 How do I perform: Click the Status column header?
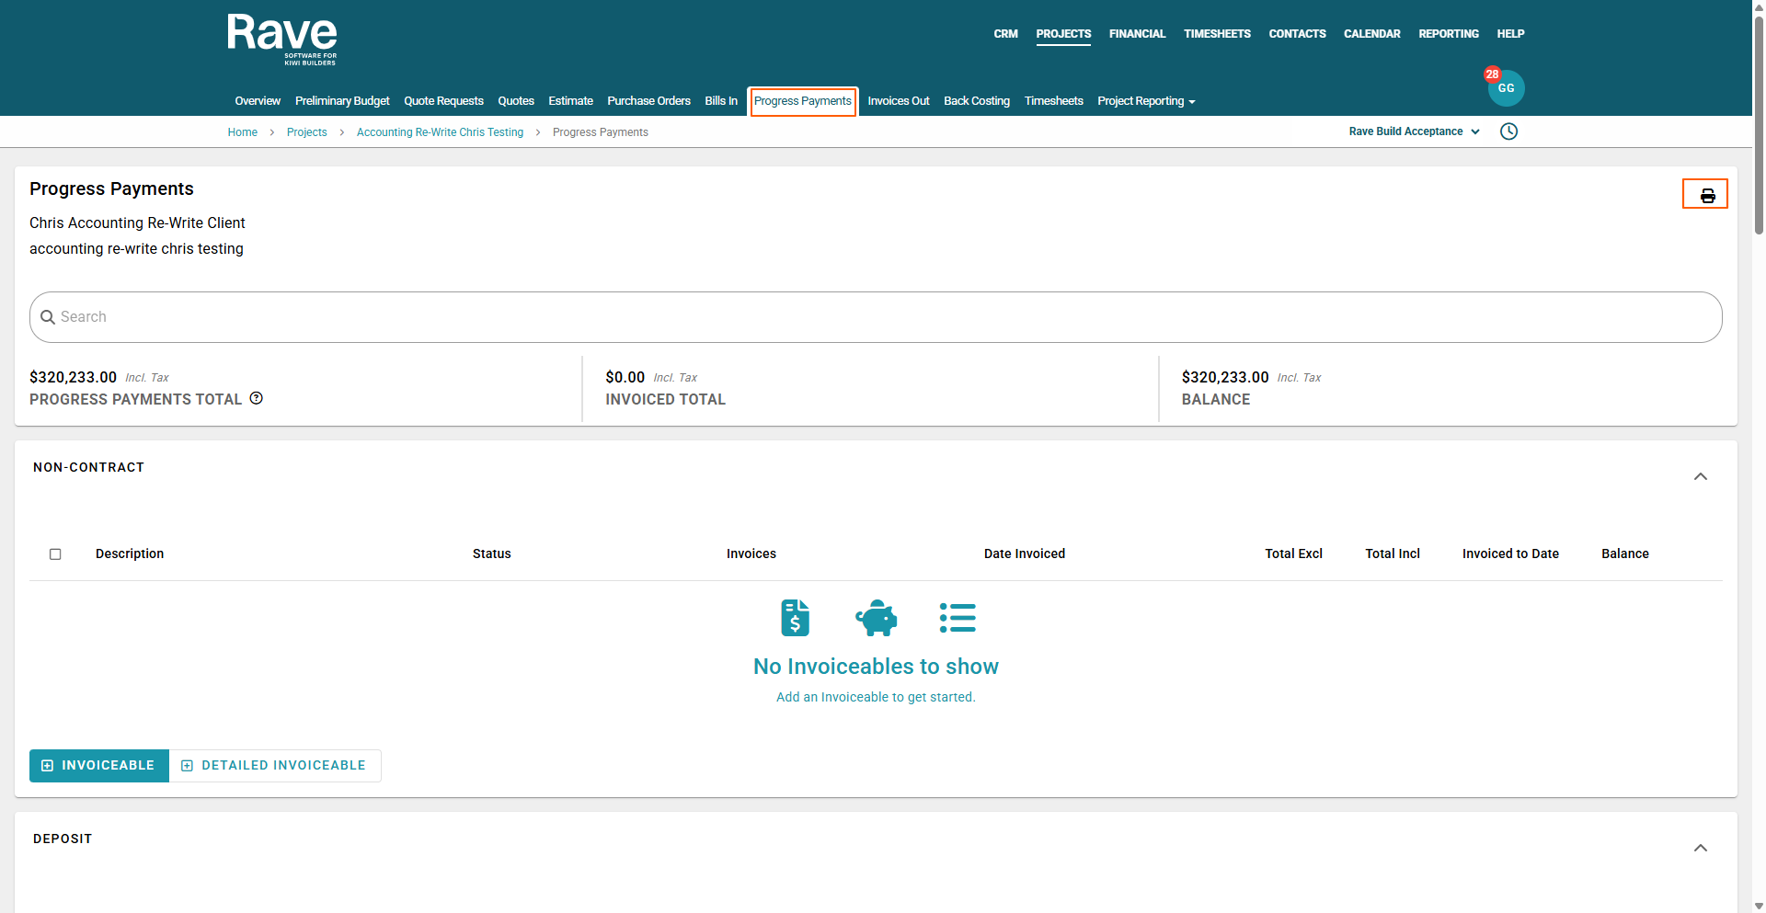(x=492, y=554)
